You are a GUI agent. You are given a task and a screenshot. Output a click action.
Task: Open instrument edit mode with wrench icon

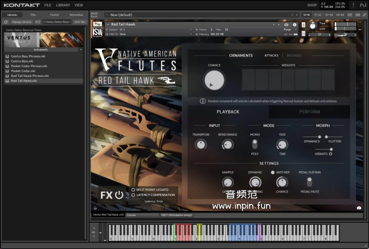tap(97, 24)
